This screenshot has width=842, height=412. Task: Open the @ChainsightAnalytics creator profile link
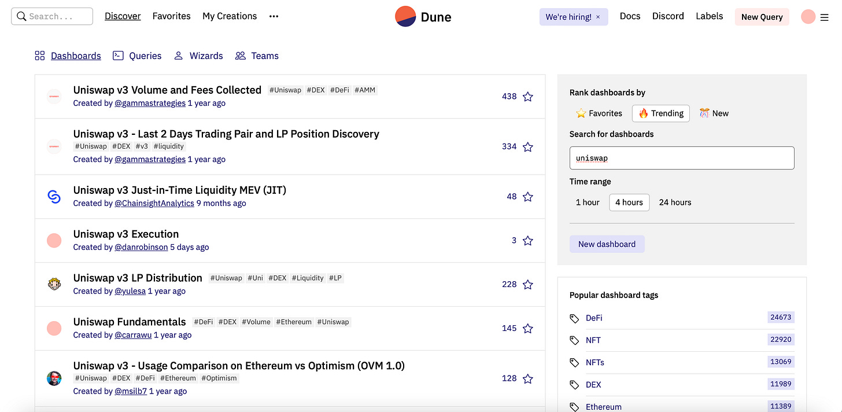click(x=154, y=203)
